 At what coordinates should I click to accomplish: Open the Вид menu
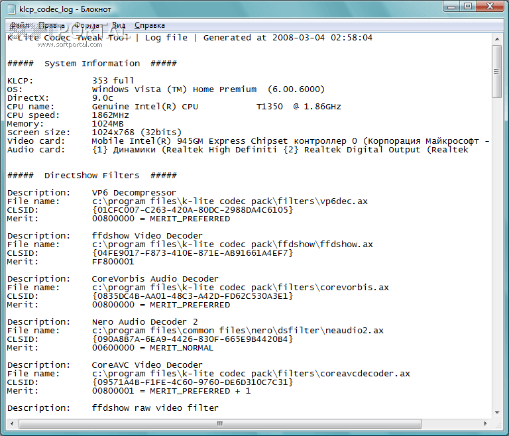(x=119, y=25)
